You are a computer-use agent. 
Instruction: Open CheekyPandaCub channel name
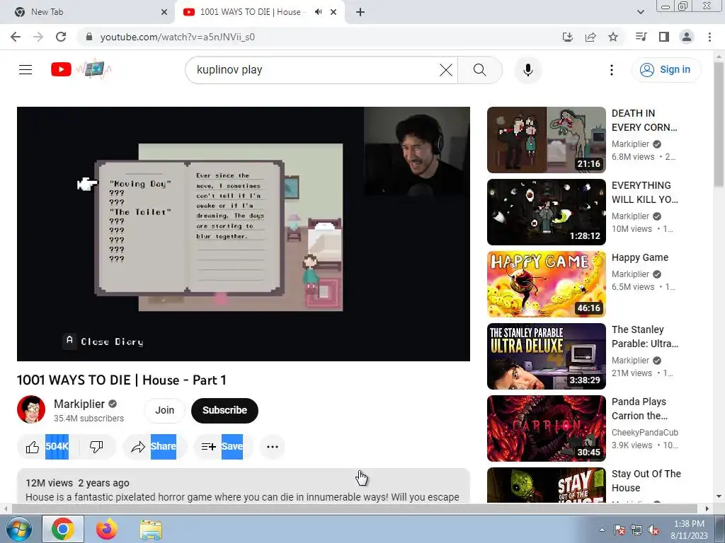[x=644, y=433]
